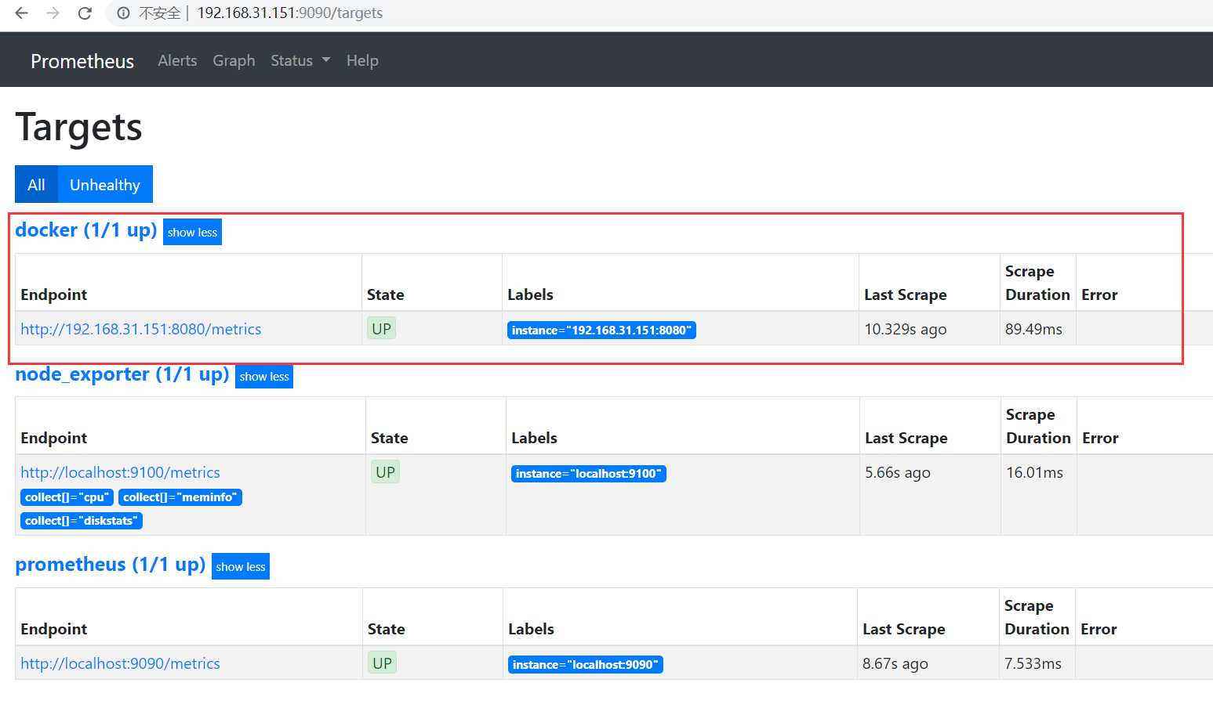The width and height of the screenshot is (1213, 708).
Task: Click the UP state badge in the node_exporter row
Action: (x=385, y=471)
